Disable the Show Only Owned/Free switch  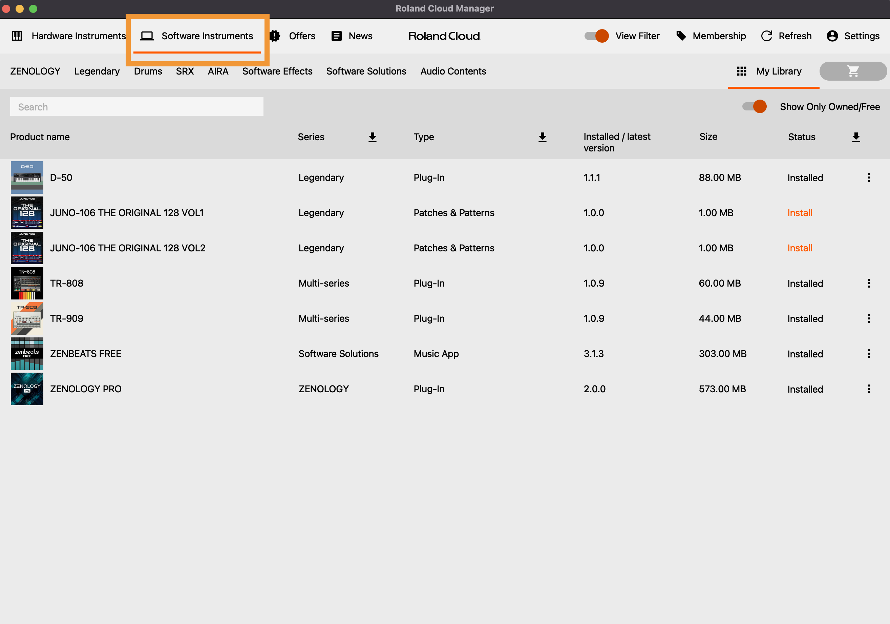coord(754,107)
